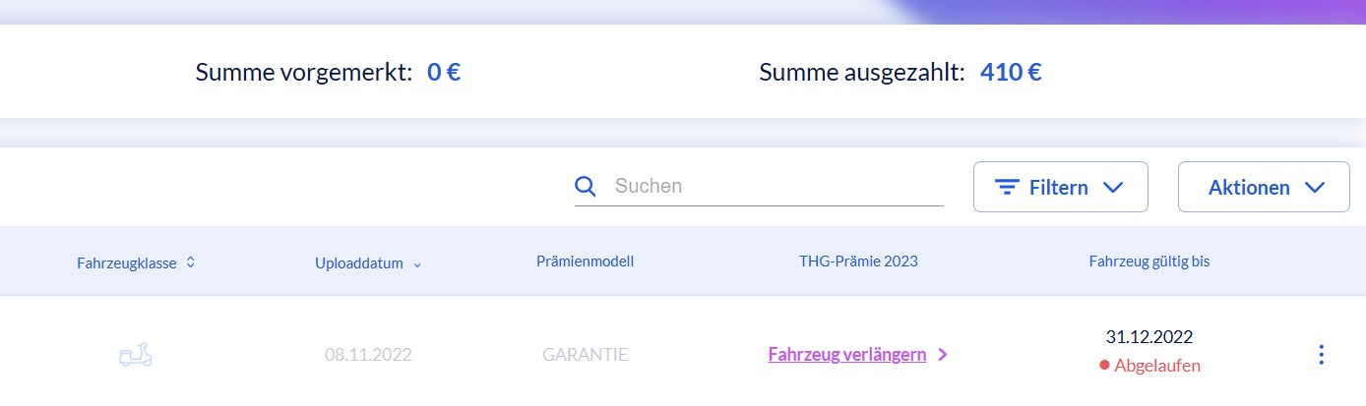Click the THG-Prämie 2023 column header
This screenshot has width=1366, height=406.
point(858,261)
